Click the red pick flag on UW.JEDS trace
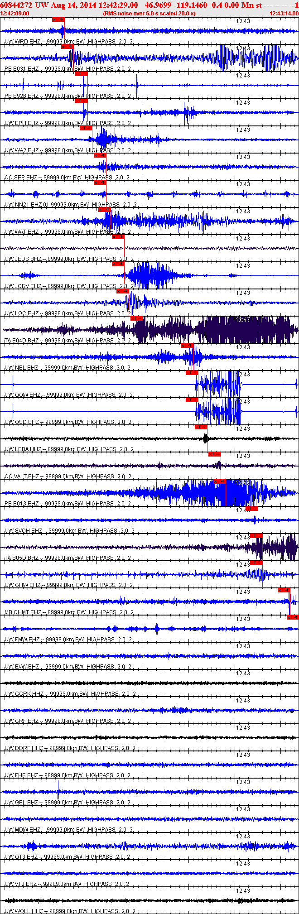The width and height of the screenshot is (299, 914). pos(118,237)
